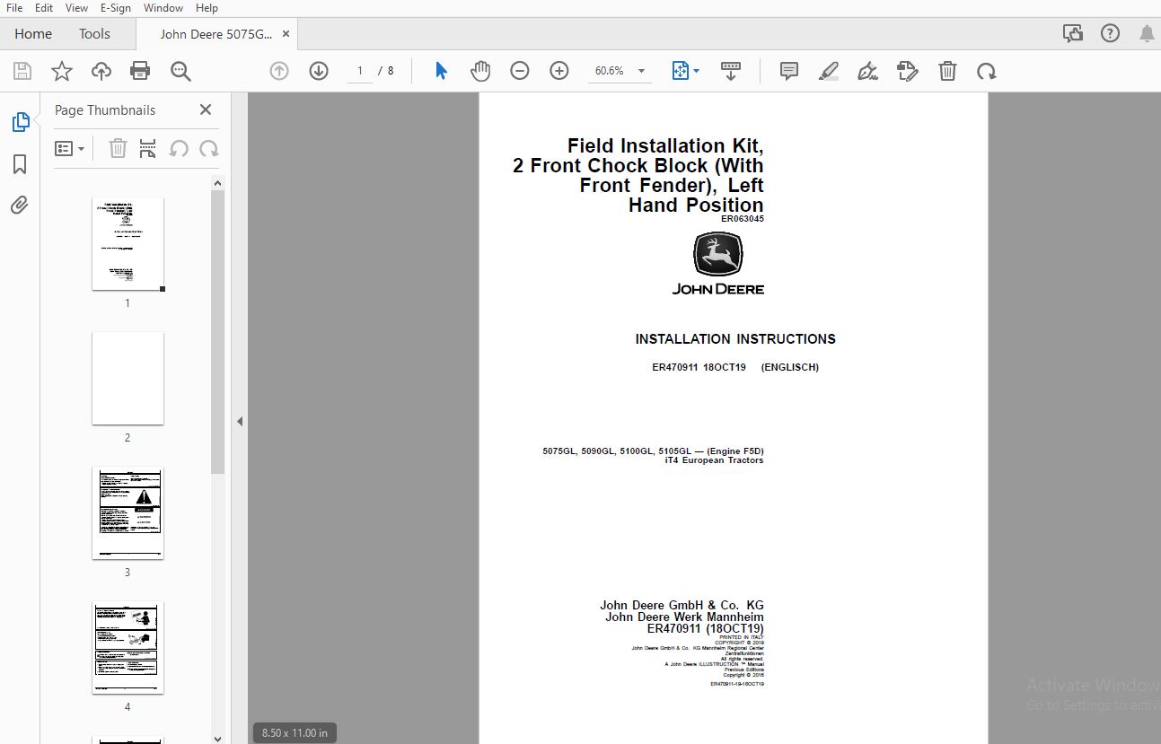Open the Help menu
The image size is (1161, 744).
coord(207,8)
